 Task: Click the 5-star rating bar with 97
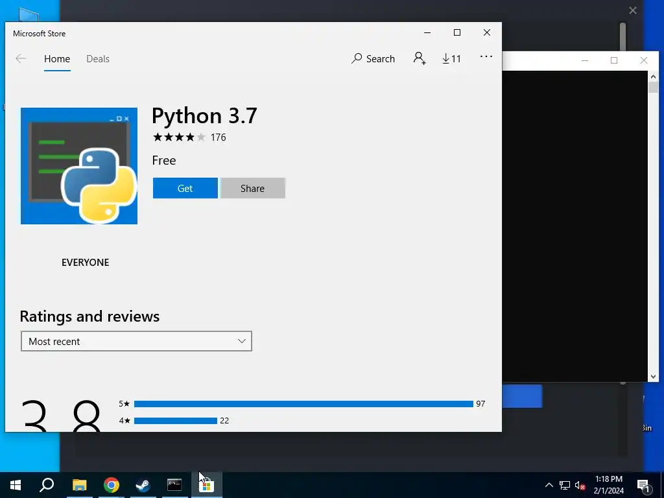[x=303, y=404]
